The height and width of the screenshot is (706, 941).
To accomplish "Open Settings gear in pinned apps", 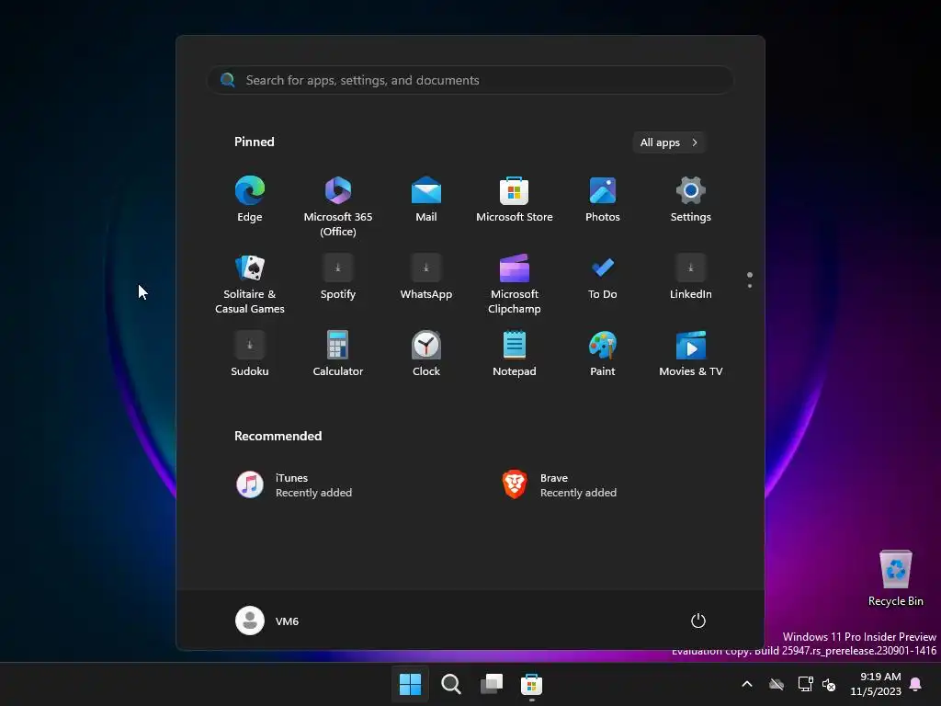I will (691, 199).
